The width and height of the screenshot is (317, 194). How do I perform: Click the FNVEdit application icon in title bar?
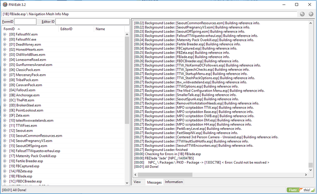tap(5, 5)
